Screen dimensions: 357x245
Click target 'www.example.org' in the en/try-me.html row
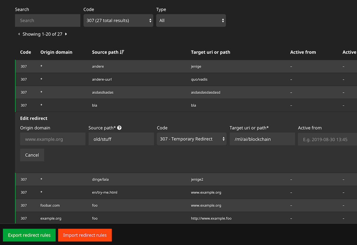click(x=206, y=192)
